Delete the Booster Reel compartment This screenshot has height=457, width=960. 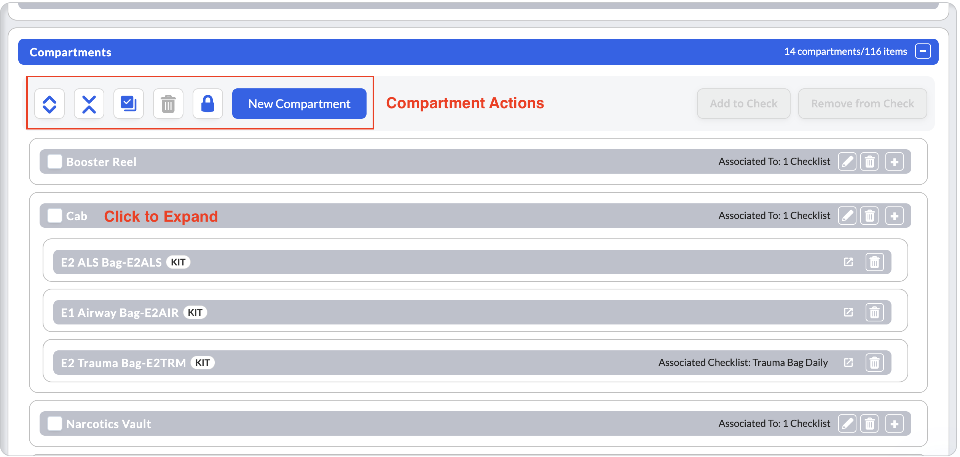pyautogui.click(x=870, y=162)
